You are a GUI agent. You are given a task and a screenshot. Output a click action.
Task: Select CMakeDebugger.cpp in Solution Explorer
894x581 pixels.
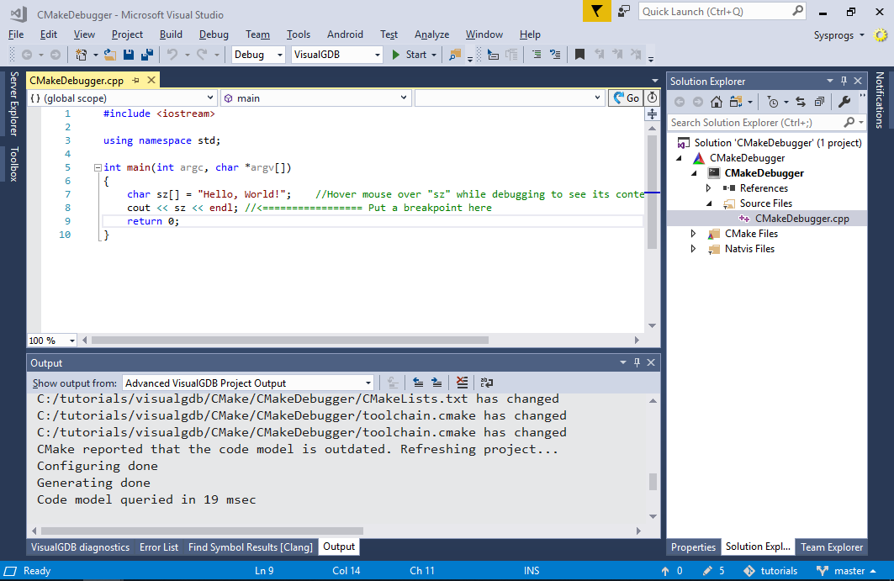801,219
